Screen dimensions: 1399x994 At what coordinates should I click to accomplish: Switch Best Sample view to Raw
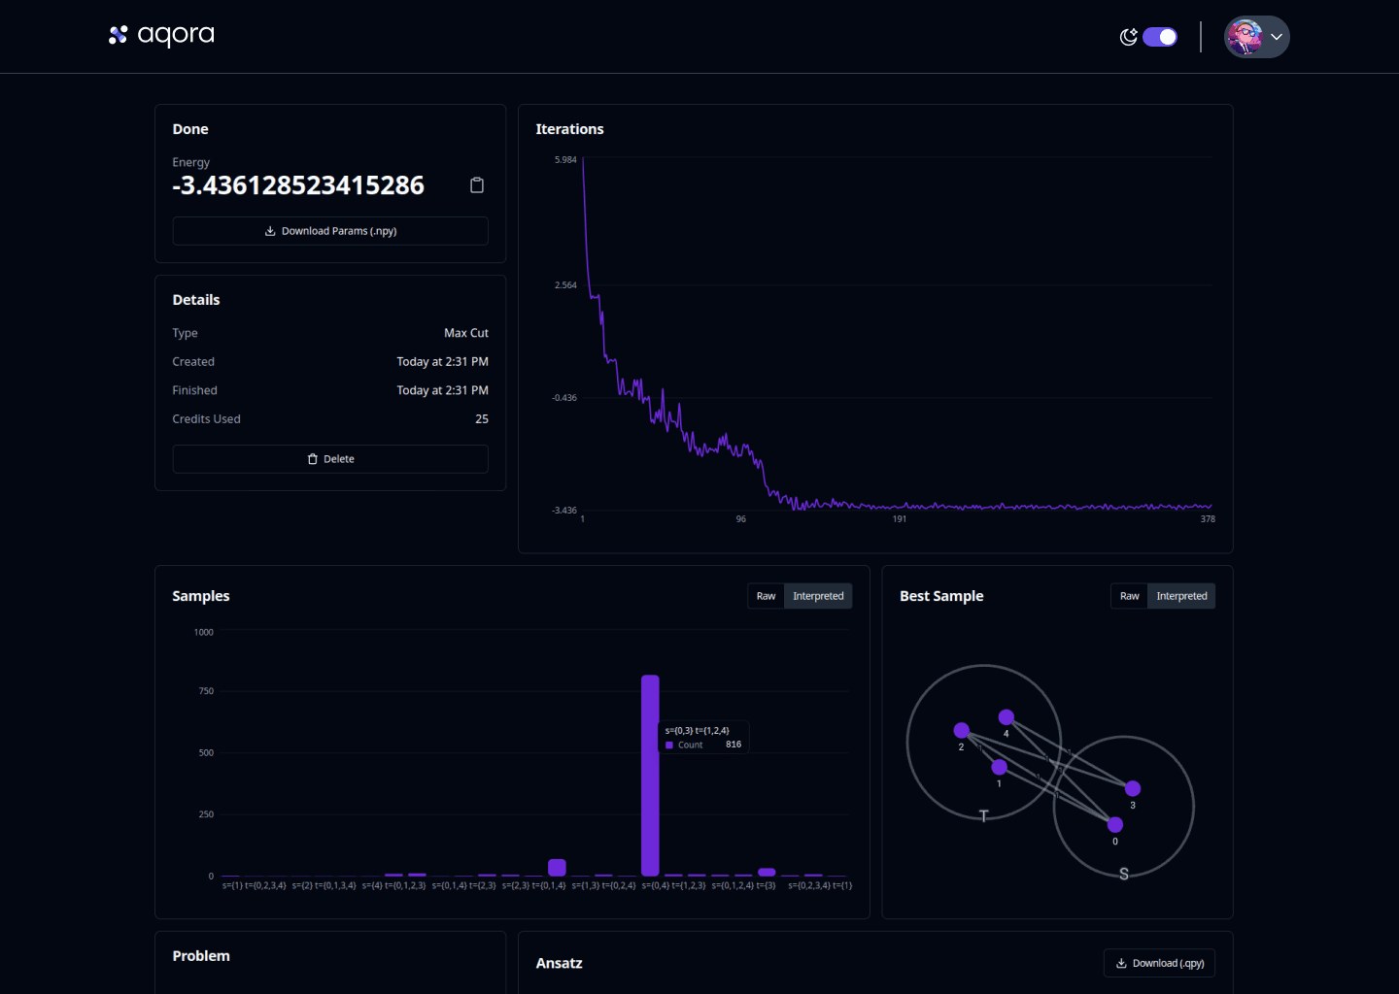1129,596
